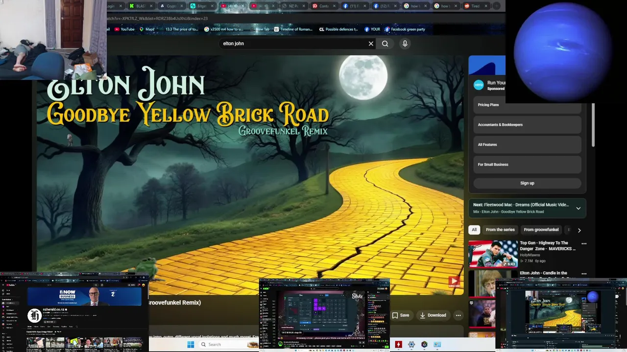Click the Download button under video

[x=433, y=315]
